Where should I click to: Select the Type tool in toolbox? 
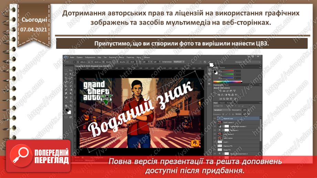coord(71,97)
